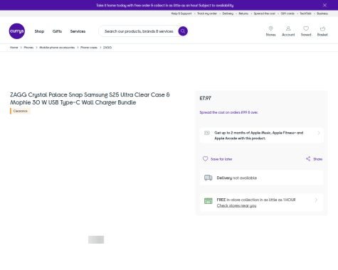Open Track my order link
Viewport: 338px width, 270px height.
[x=207, y=13]
